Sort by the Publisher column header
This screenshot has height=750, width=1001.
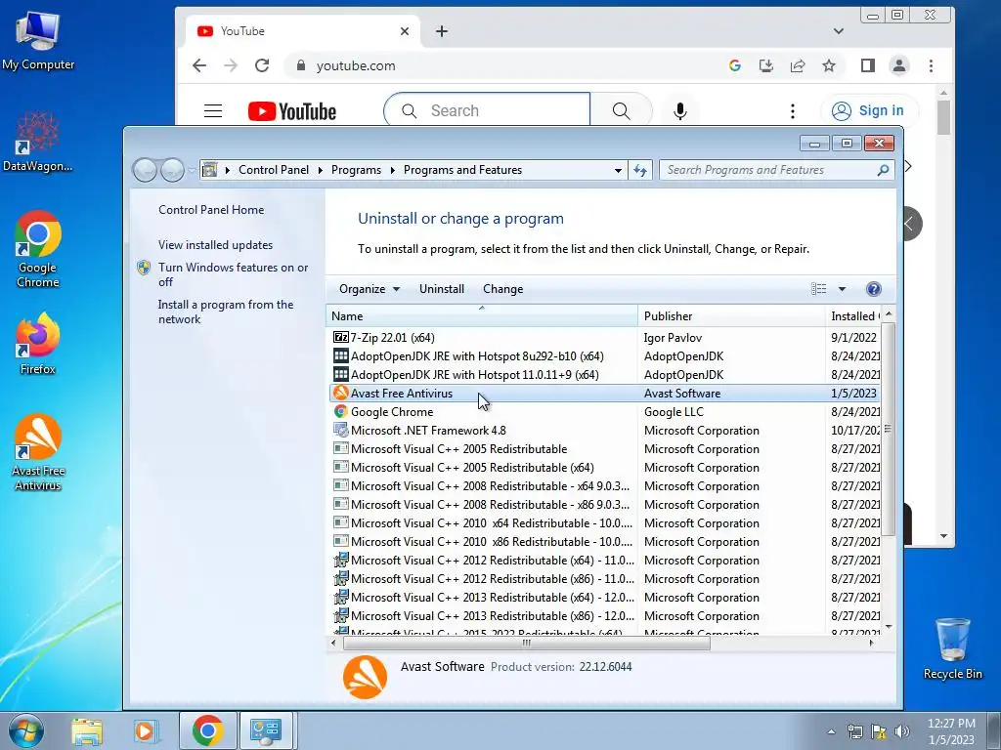731,315
